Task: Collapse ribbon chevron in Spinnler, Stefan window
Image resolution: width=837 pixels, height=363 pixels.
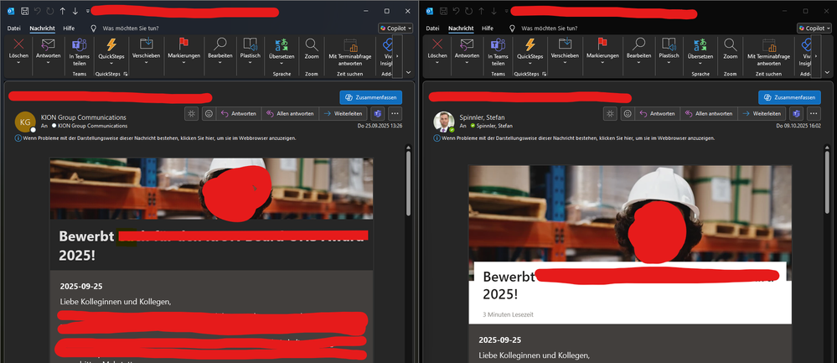Action: [x=827, y=72]
